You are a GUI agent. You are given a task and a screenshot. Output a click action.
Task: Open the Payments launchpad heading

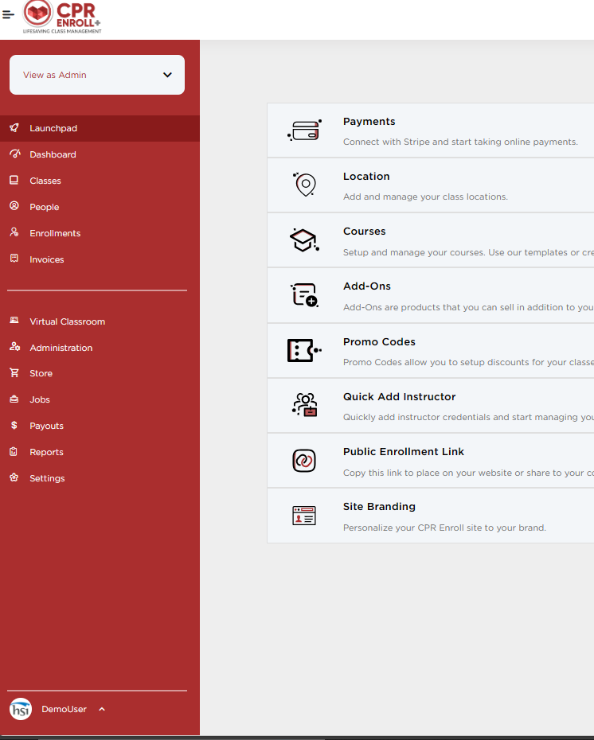pyautogui.click(x=369, y=121)
